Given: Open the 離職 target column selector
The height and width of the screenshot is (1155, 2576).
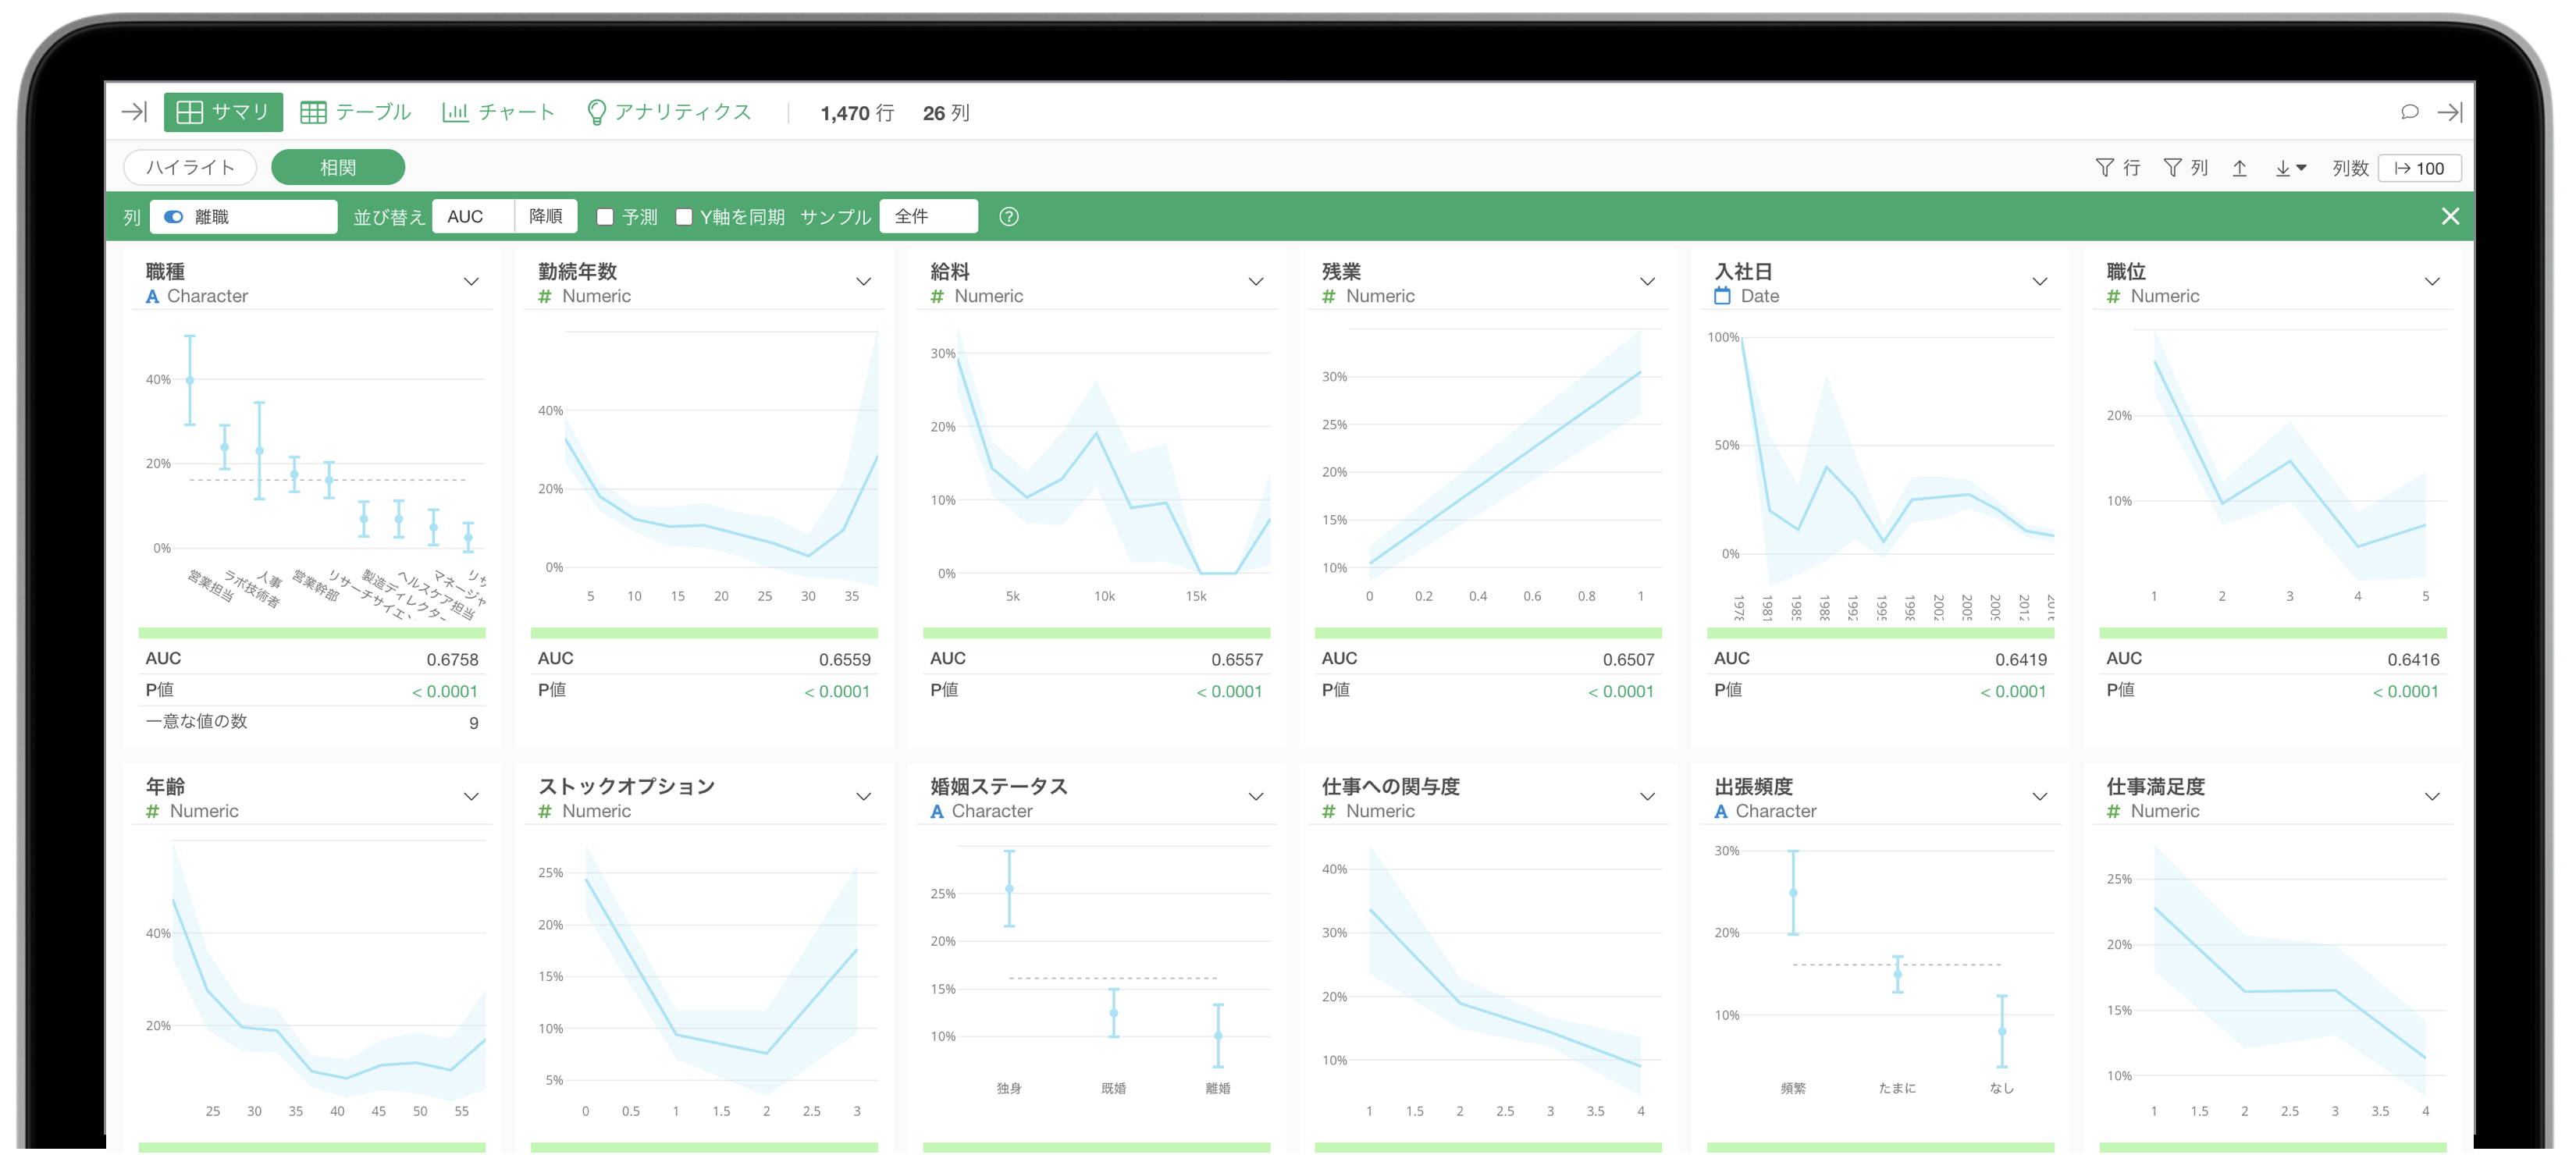Looking at the screenshot, I should pos(244,217).
